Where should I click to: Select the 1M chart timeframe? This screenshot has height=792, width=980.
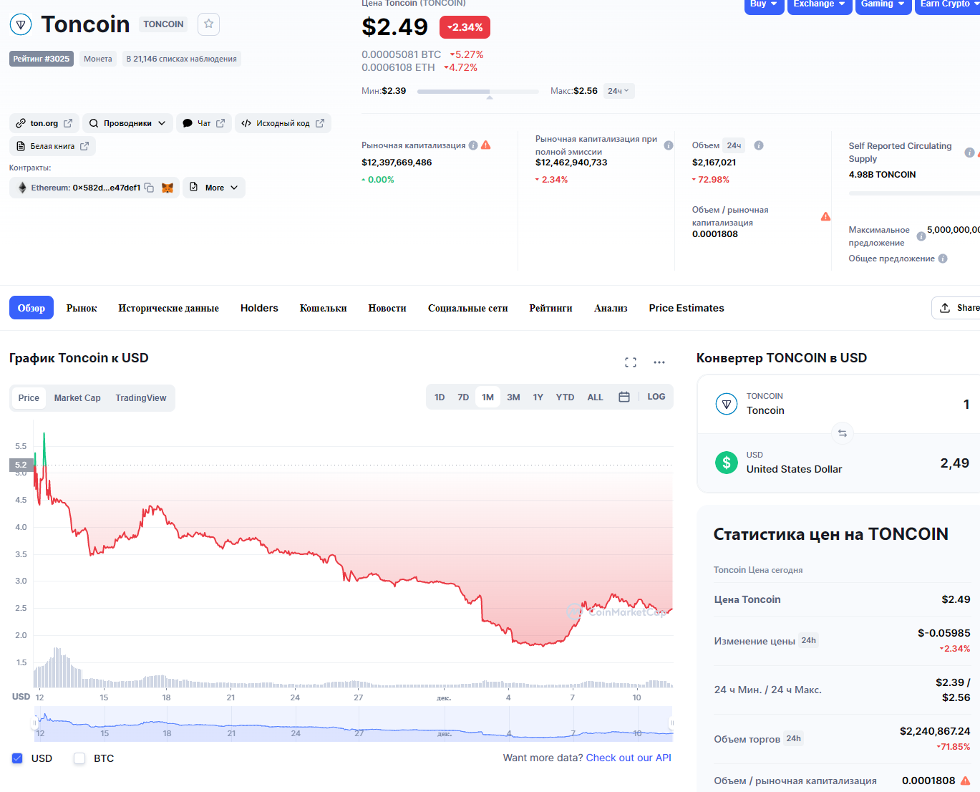point(487,397)
